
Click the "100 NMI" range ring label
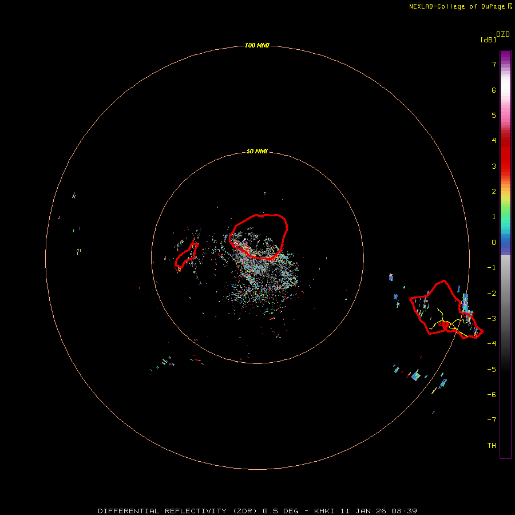click(x=257, y=45)
